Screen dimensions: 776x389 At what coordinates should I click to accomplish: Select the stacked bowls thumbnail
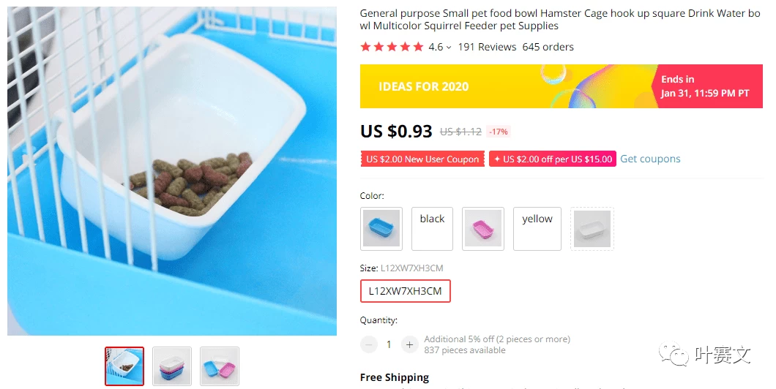[x=172, y=366]
